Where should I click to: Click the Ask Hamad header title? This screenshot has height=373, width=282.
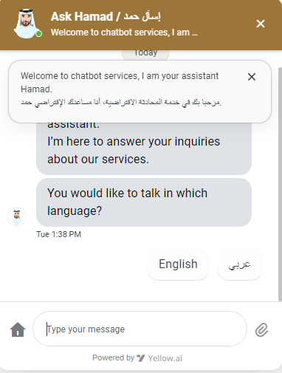(106, 17)
